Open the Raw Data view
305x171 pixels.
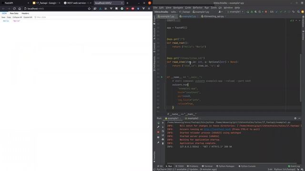click(14, 13)
